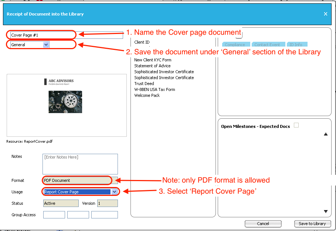Click Save to Library

[312, 224]
